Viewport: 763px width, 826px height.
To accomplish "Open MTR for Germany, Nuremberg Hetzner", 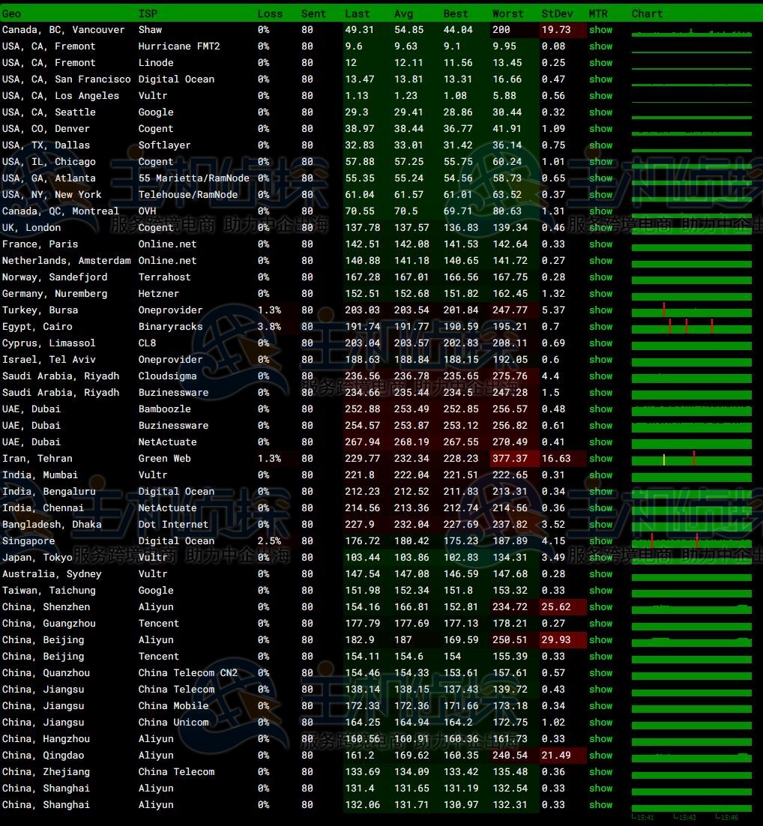I will (600, 294).
